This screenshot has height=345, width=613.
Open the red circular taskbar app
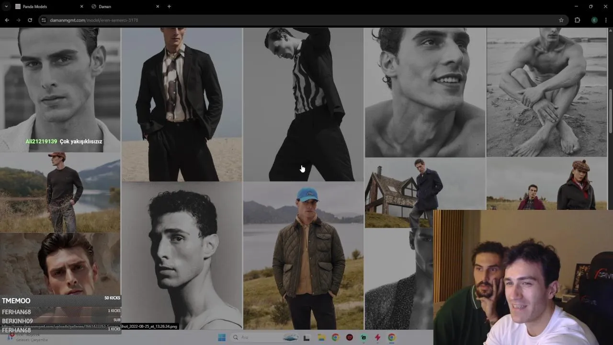coord(350,337)
